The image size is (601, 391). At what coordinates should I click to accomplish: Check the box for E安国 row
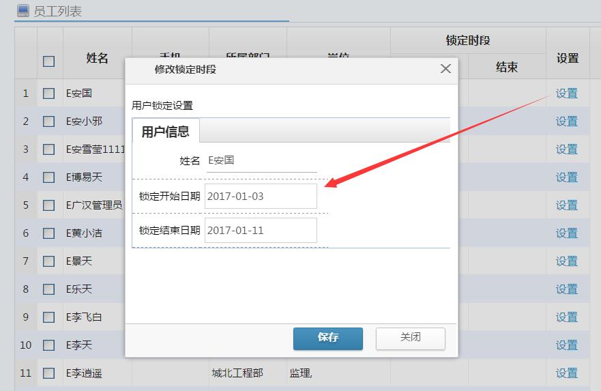(x=48, y=93)
